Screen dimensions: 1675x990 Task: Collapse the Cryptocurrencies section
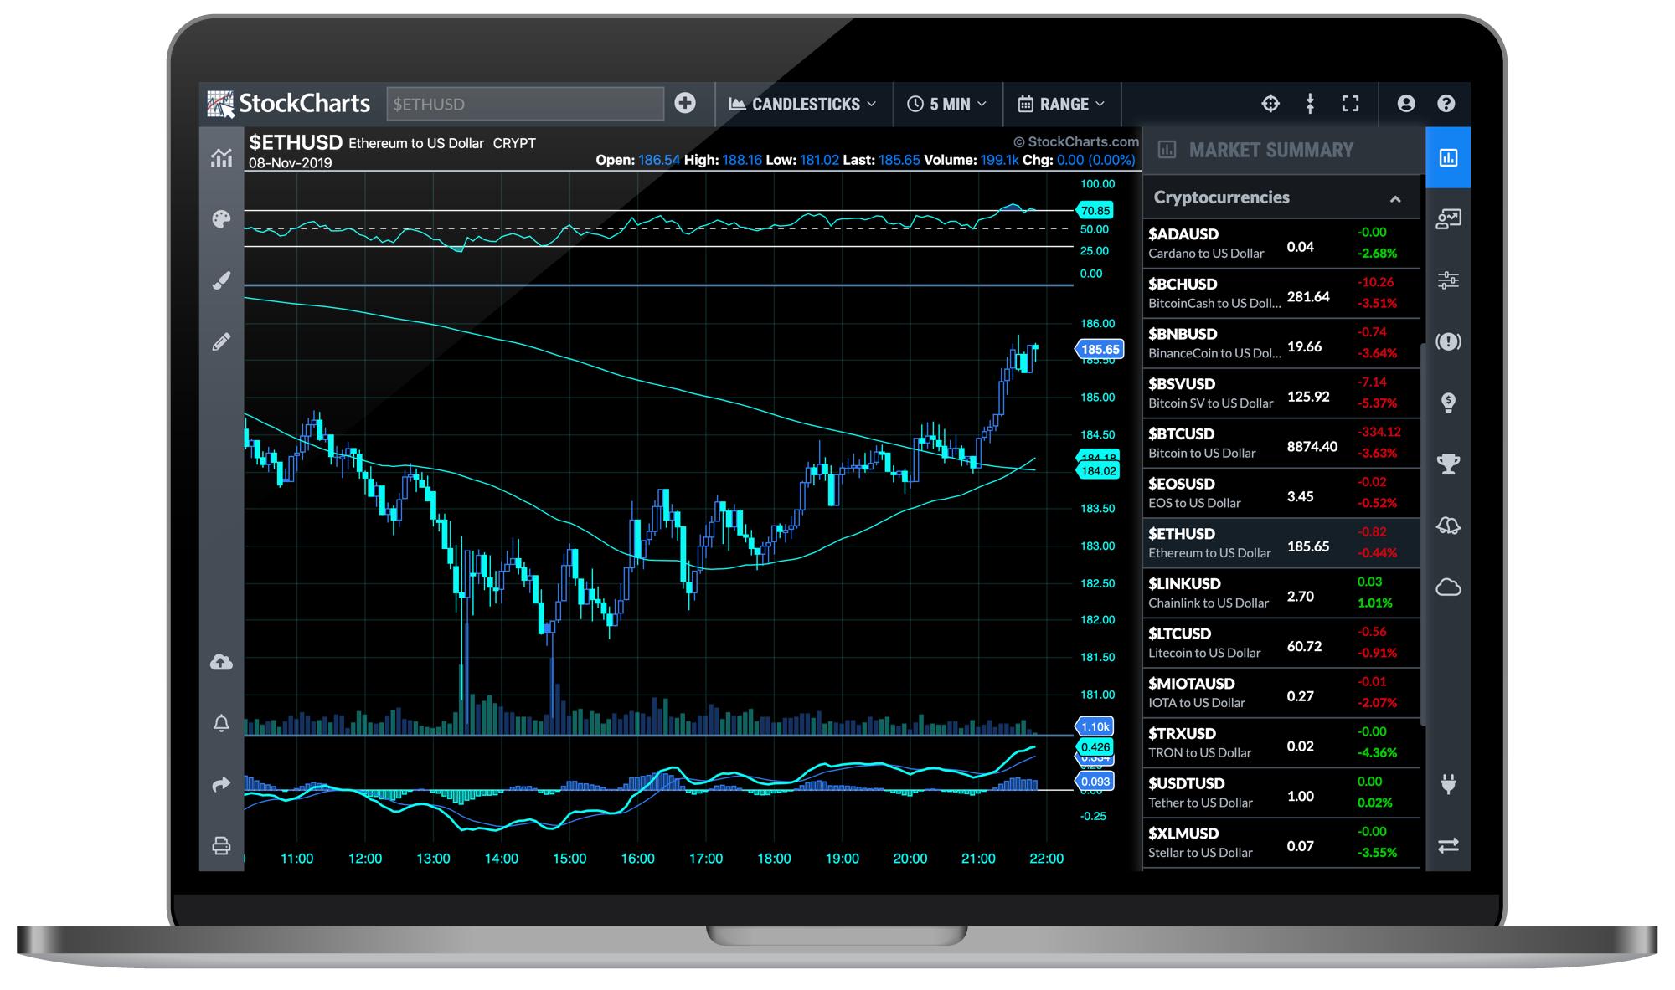click(1395, 199)
